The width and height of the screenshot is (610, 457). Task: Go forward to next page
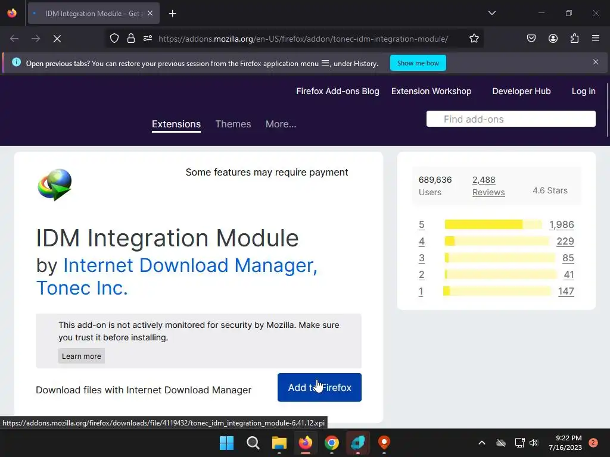(x=36, y=39)
